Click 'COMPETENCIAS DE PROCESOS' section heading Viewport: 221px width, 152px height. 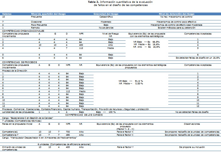click(20, 62)
